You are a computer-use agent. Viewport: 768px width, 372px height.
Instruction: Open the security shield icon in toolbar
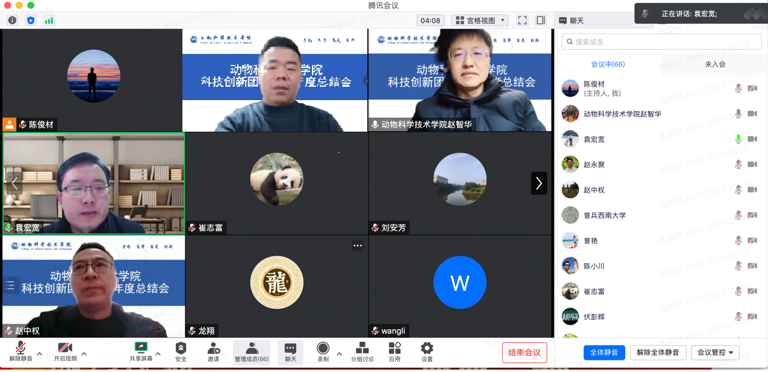coord(181,348)
